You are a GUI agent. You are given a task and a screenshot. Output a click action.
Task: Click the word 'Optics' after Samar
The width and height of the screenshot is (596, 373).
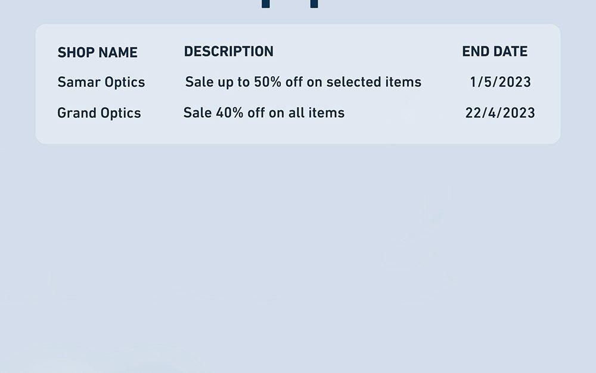point(125,82)
